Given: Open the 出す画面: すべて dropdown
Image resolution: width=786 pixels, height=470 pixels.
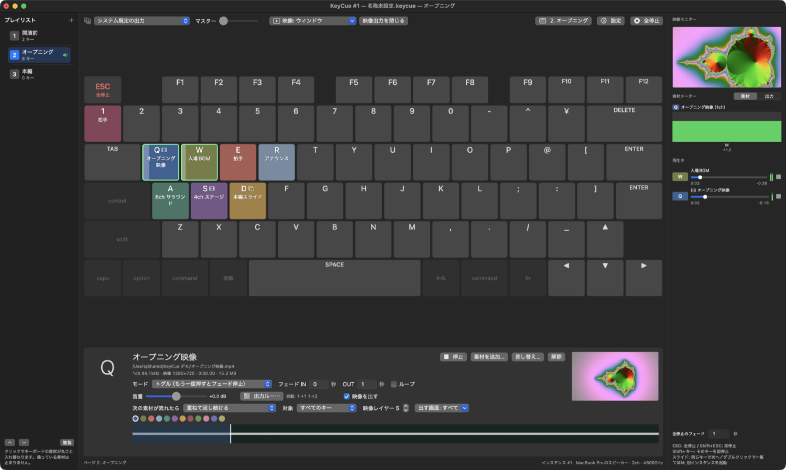Looking at the screenshot, I should [x=441, y=408].
